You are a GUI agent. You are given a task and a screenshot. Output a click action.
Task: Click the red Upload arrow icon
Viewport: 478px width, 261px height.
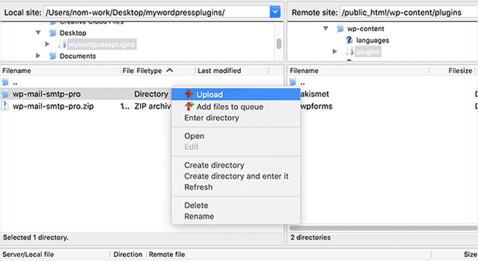[189, 95]
